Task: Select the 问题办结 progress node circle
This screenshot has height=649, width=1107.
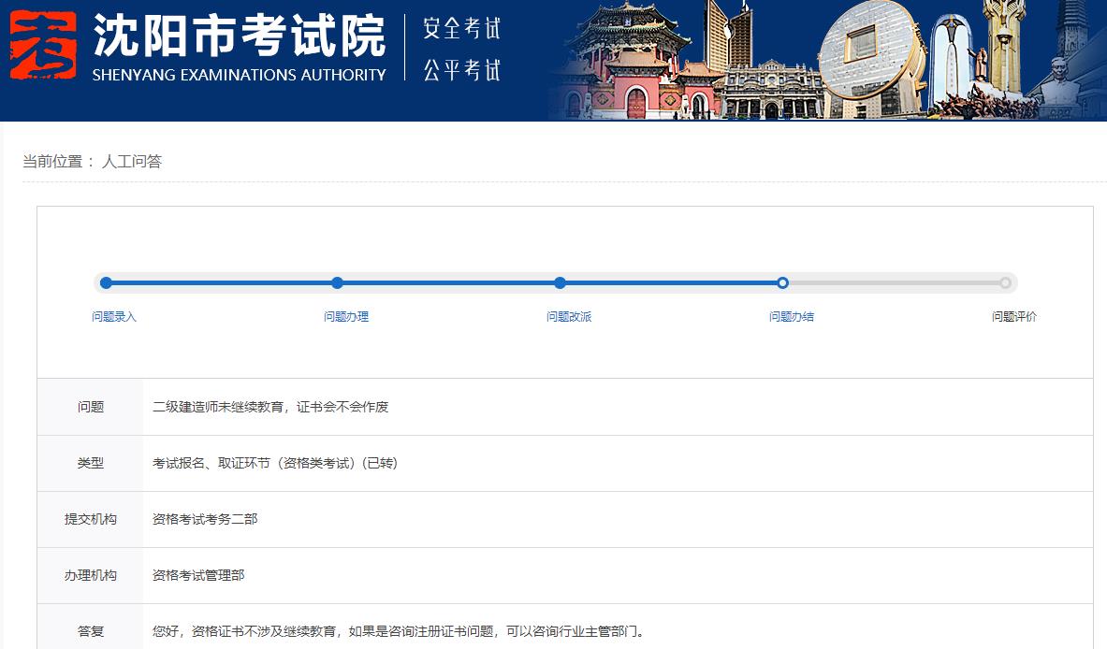Action: point(783,282)
